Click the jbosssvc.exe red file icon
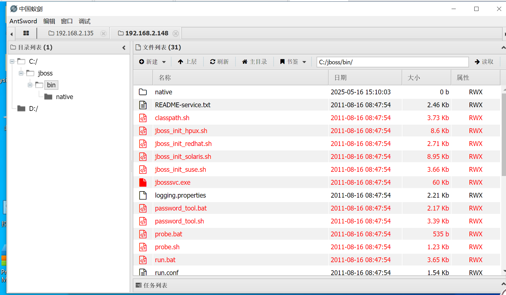 [143, 182]
